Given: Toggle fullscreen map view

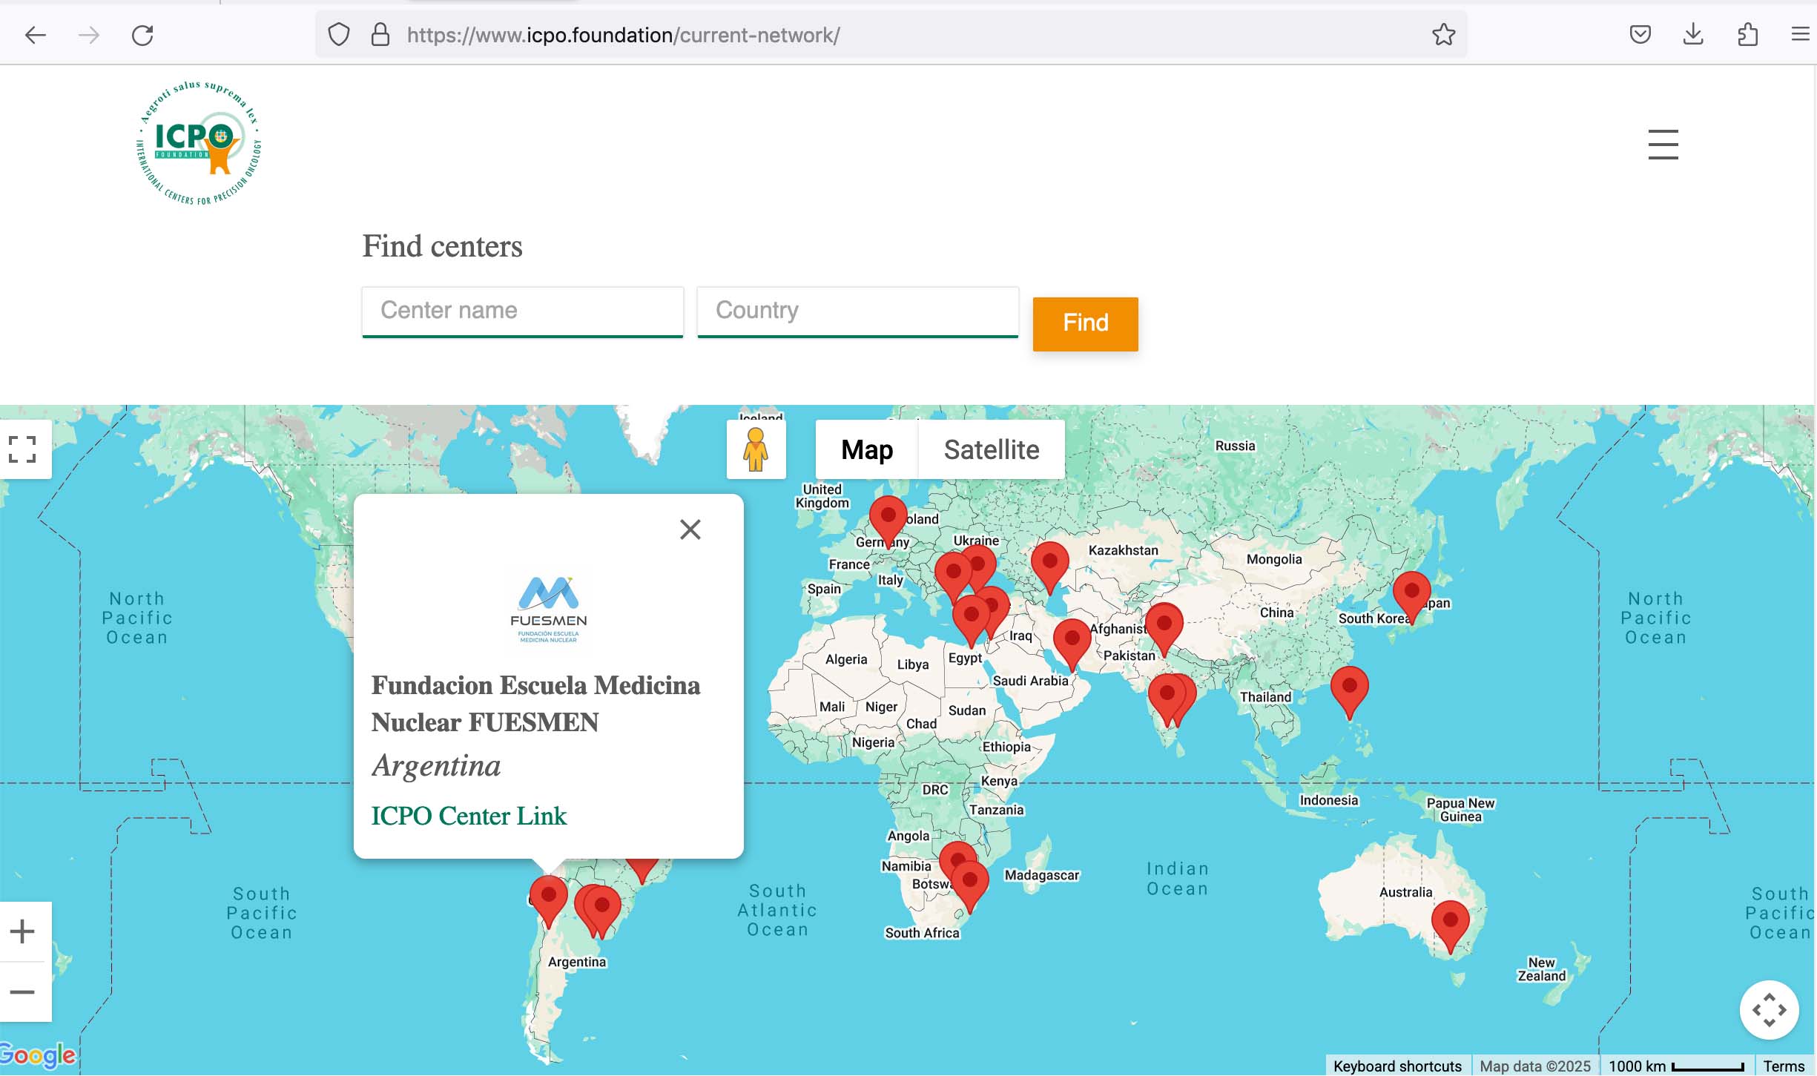Looking at the screenshot, I should click(x=22, y=449).
